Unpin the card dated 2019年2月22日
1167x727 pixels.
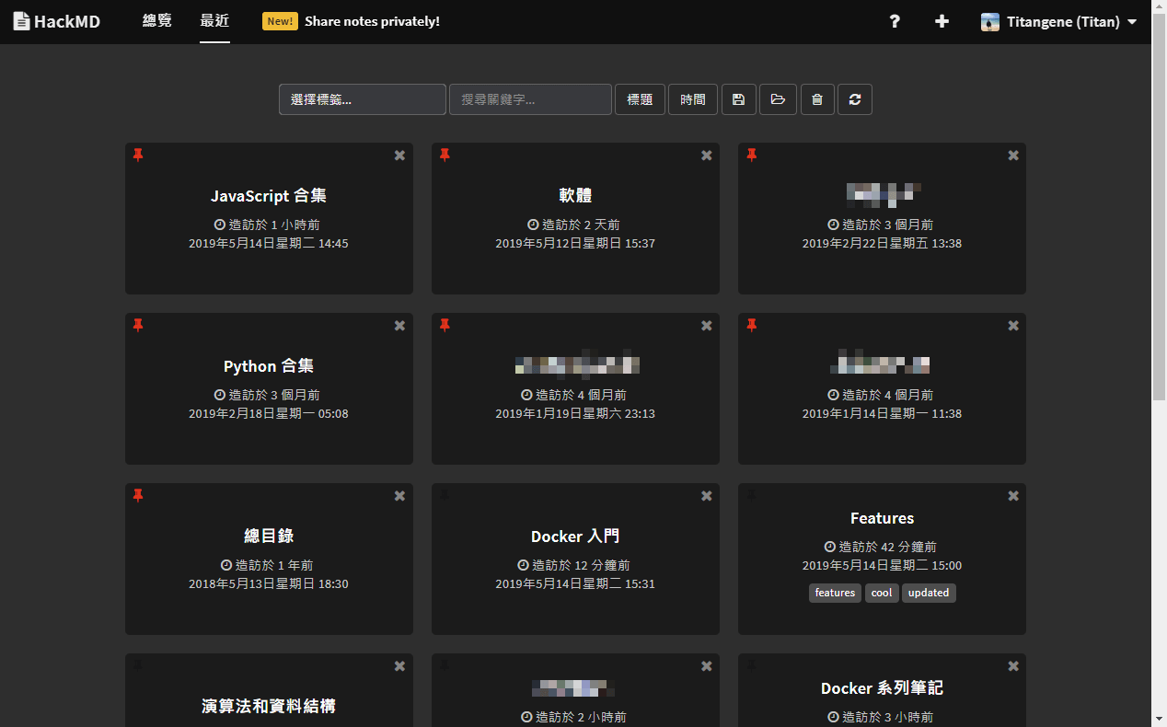[x=751, y=156]
